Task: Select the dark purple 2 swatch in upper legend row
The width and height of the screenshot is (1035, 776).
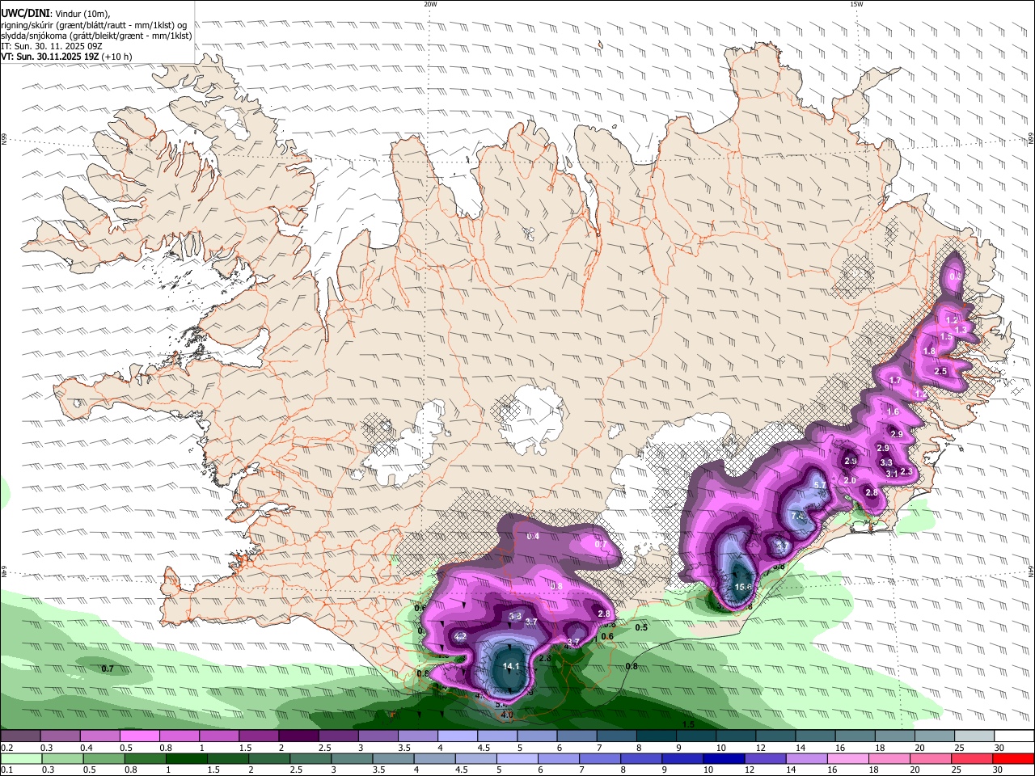Action: click(x=298, y=736)
